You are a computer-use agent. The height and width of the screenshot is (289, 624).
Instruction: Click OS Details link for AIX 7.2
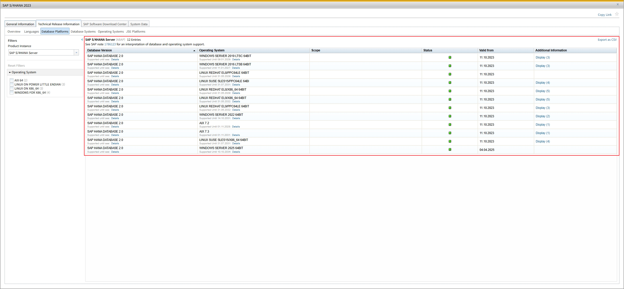tap(236, 127)
